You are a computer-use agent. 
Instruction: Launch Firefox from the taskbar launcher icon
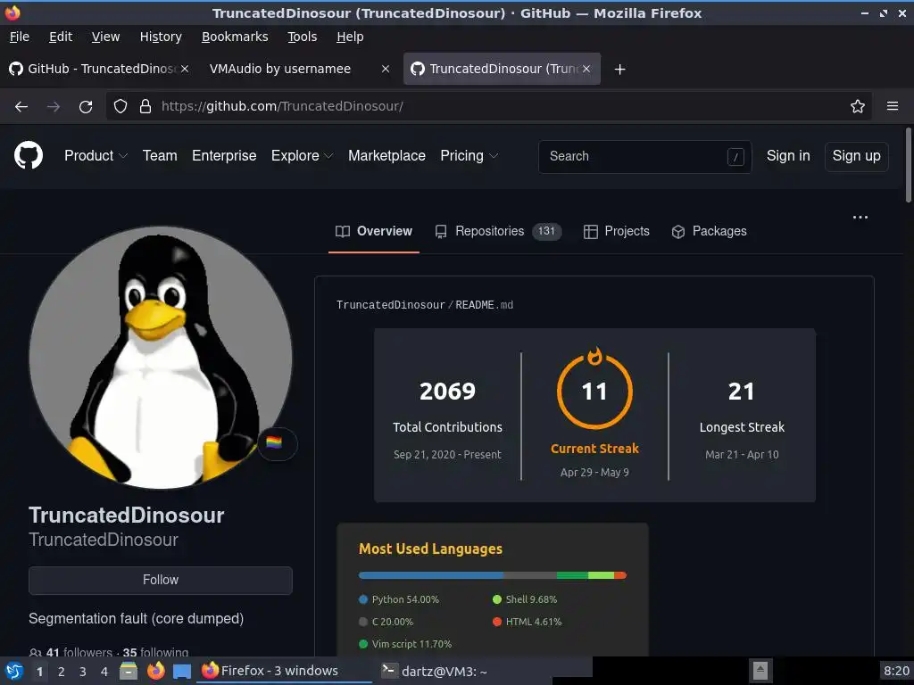[155, 671]
